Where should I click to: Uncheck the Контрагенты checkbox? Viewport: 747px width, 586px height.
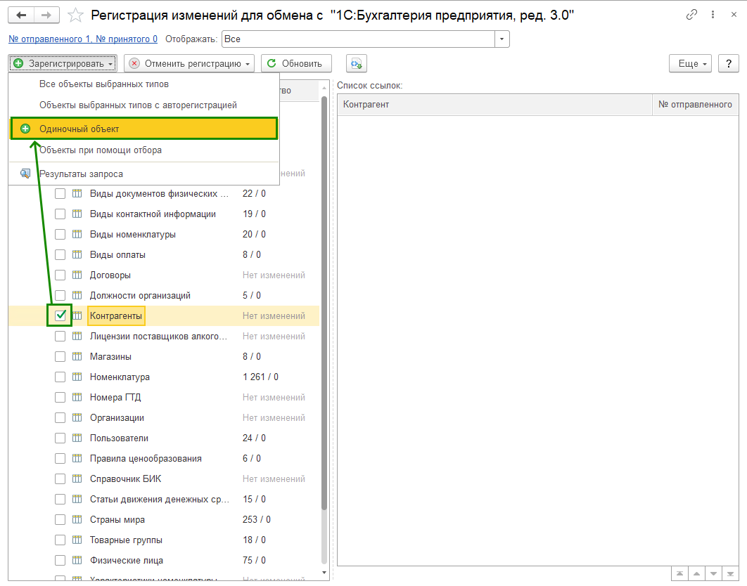point(60,315)
